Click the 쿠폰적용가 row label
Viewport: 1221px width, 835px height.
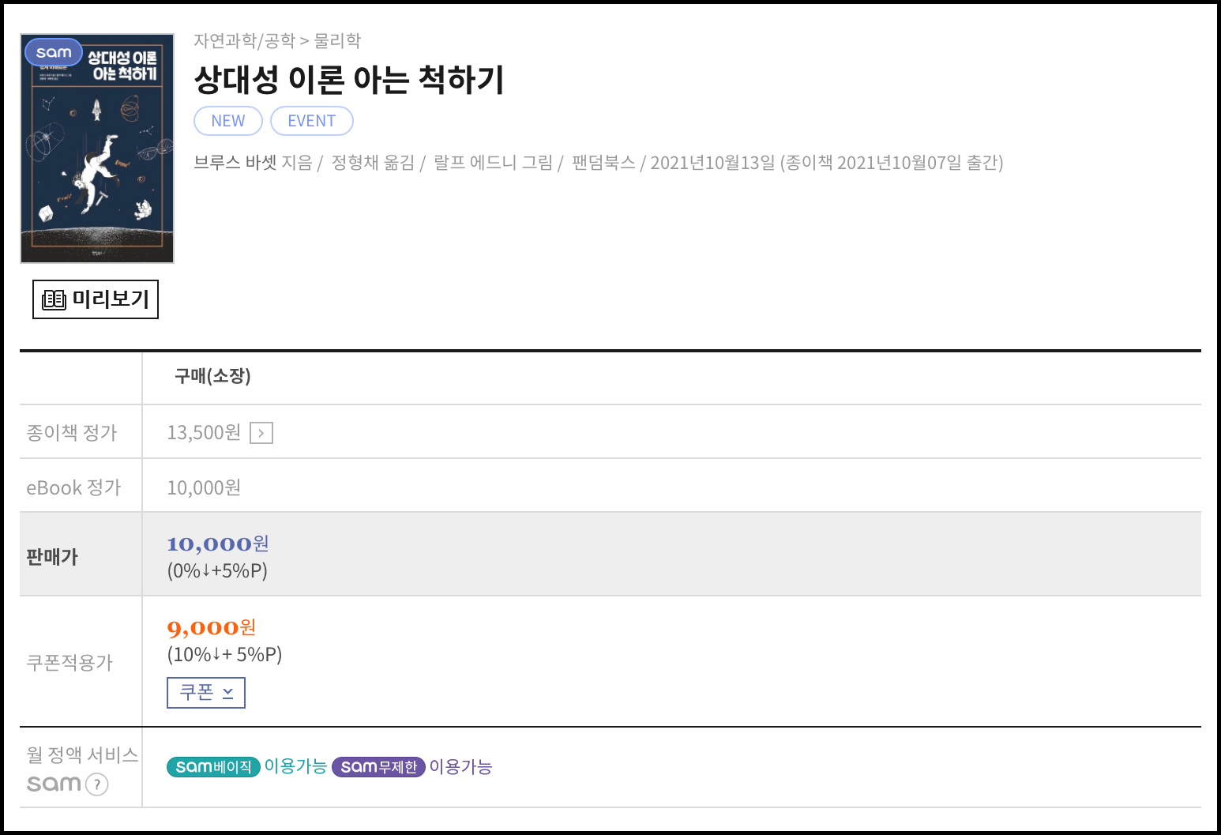pos(70,662)
